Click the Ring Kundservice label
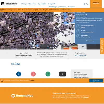Viewport: 104px width, 104px height. tap(80, 53)
